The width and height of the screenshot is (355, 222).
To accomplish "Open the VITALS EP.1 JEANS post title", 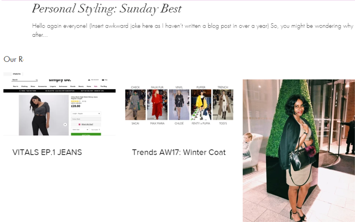I will coord(47,152).
